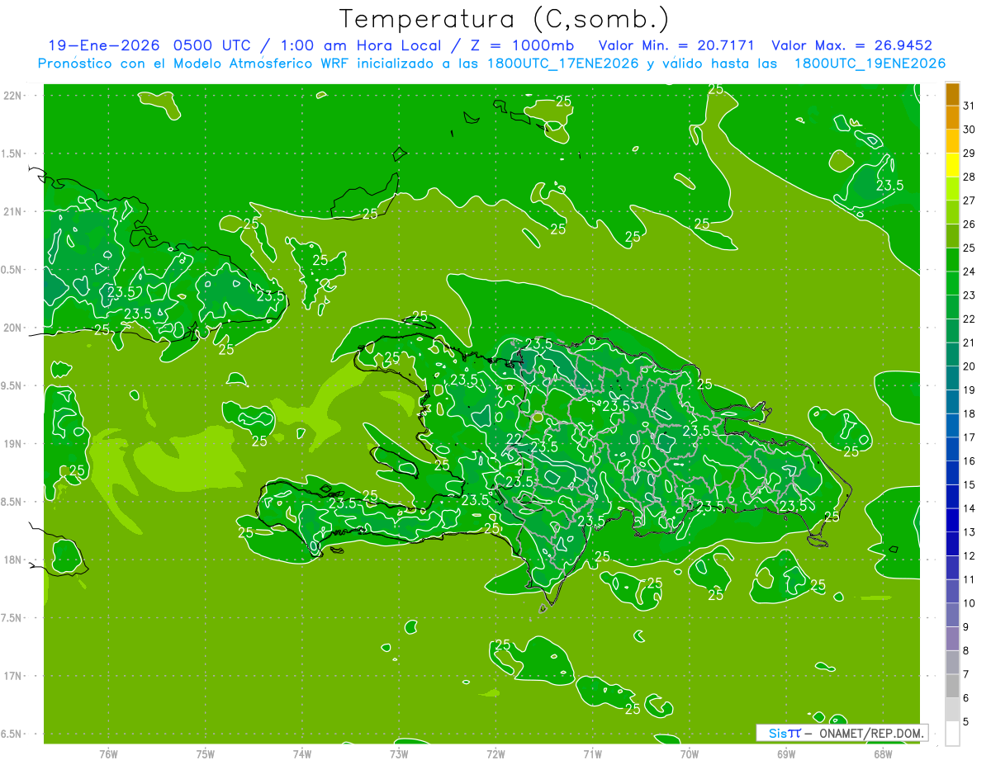Click the '18N' latitude axis label
The width and height of the screenshot is (991, 765).
pyautogui.click(x=12, y=560)
